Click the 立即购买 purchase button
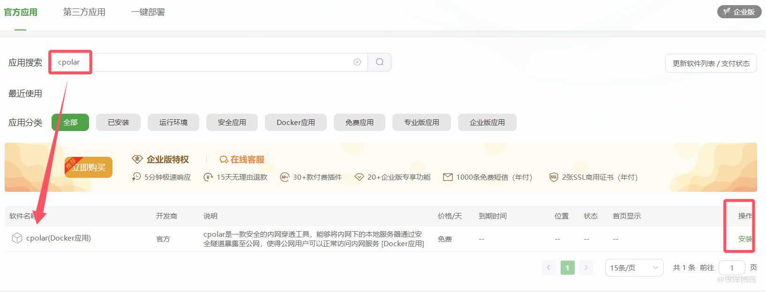Image resolution: width=766 pixels, height=292 pixels. tap(89, 168)
